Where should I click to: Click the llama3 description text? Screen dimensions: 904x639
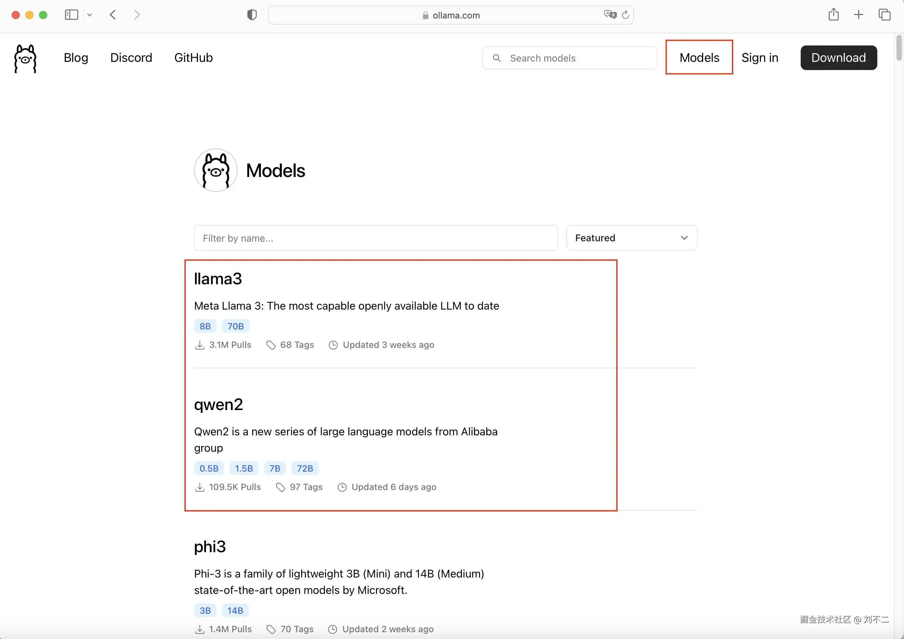click(347, 306)
